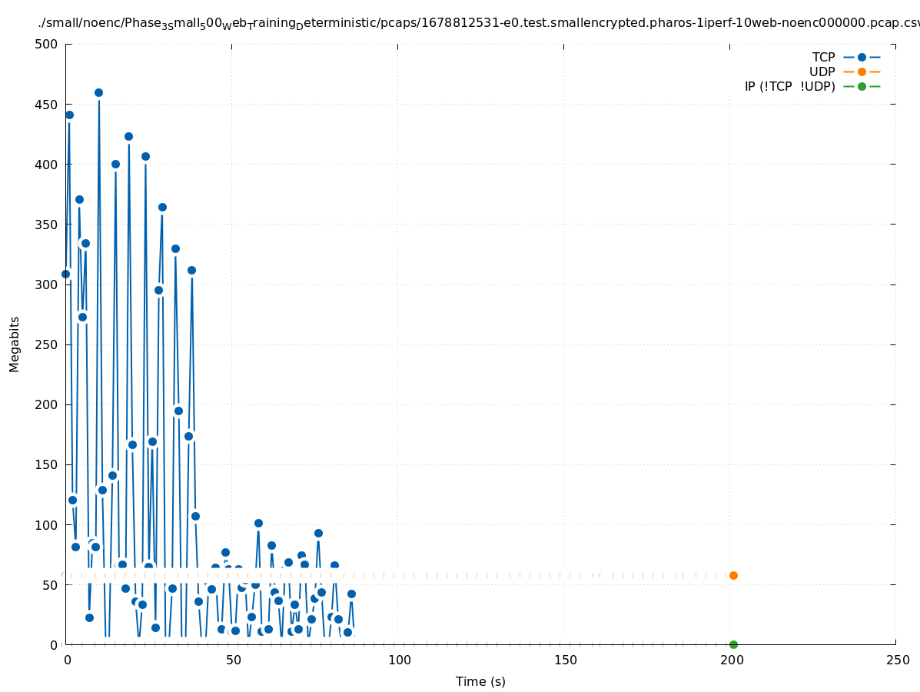Toggle the TCP series via its legend label
Screen dimensions: 920x692
(x=823, y=57)
